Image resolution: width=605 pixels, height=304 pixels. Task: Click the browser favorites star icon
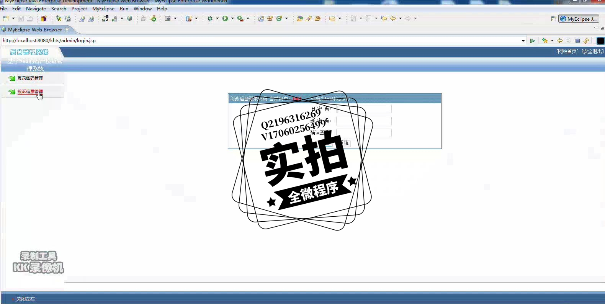(545, 41)
